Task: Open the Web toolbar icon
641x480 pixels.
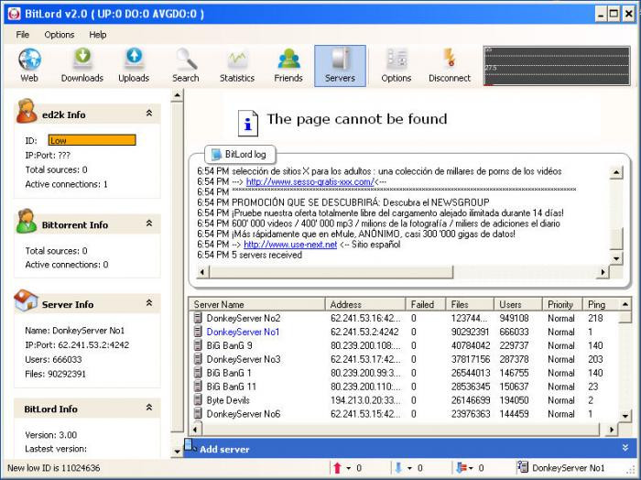Action: tap(29, 60)
